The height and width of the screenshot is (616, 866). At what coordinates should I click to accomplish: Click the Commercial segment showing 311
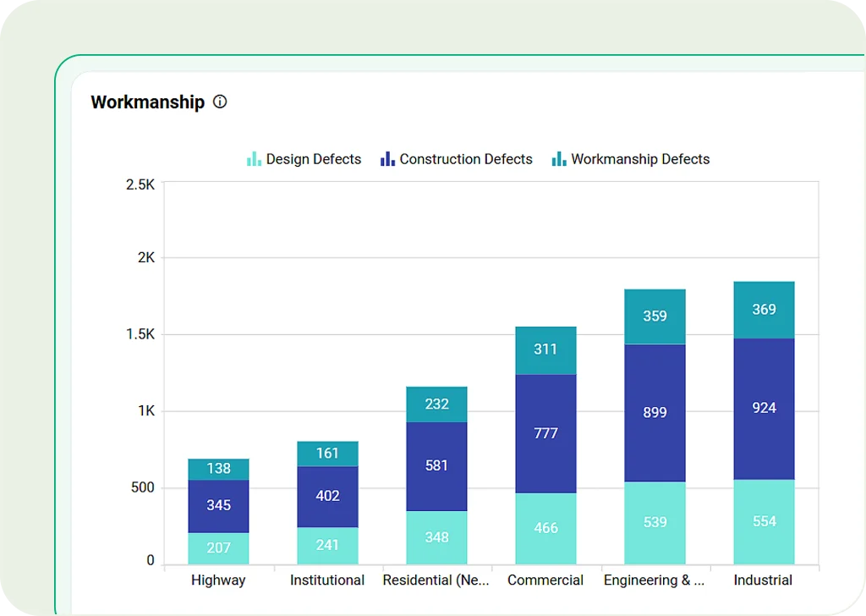[x=545, y=349]
